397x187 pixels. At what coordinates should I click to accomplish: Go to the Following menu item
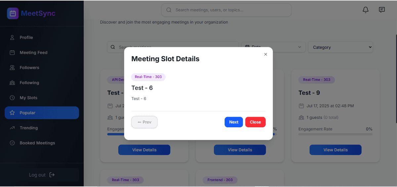(29, 83)
